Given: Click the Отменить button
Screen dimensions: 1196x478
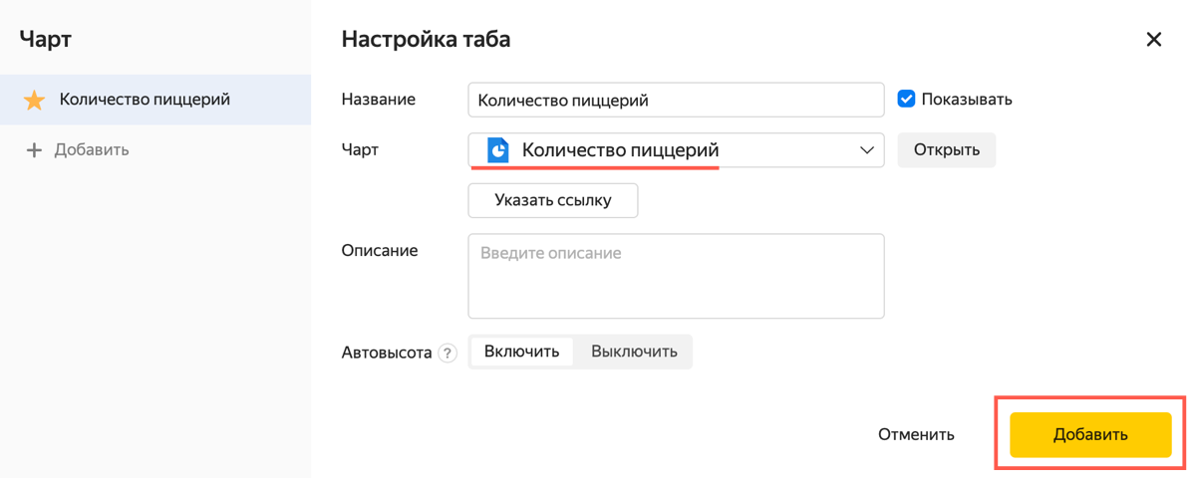Looking at the screenshot, I should [x=916, y=434].
